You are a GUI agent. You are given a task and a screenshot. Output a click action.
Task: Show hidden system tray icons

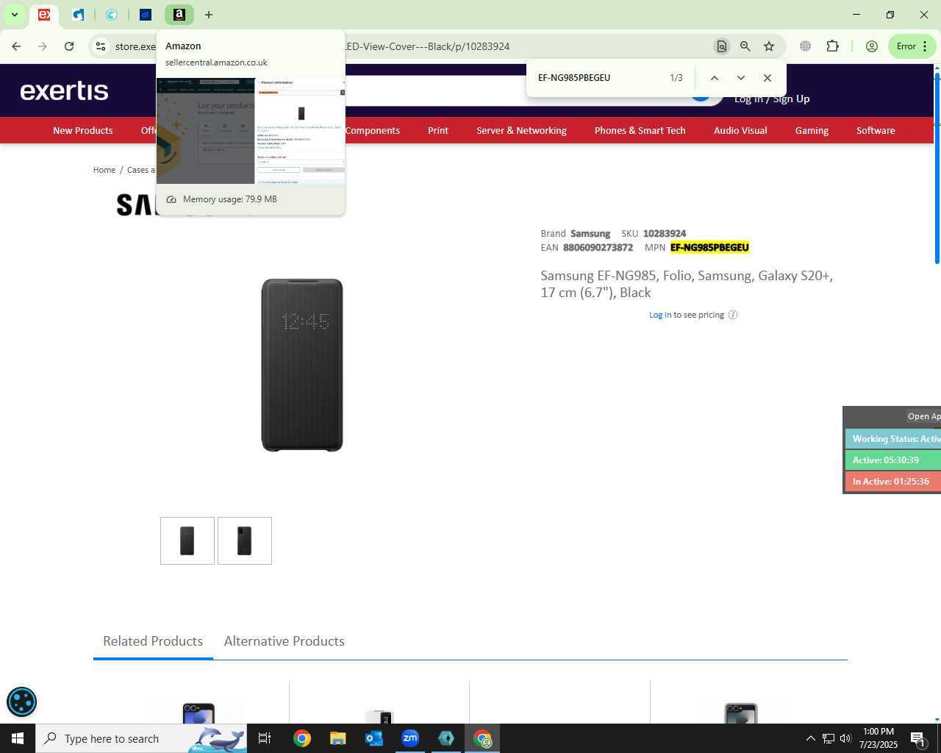(810, 738)
